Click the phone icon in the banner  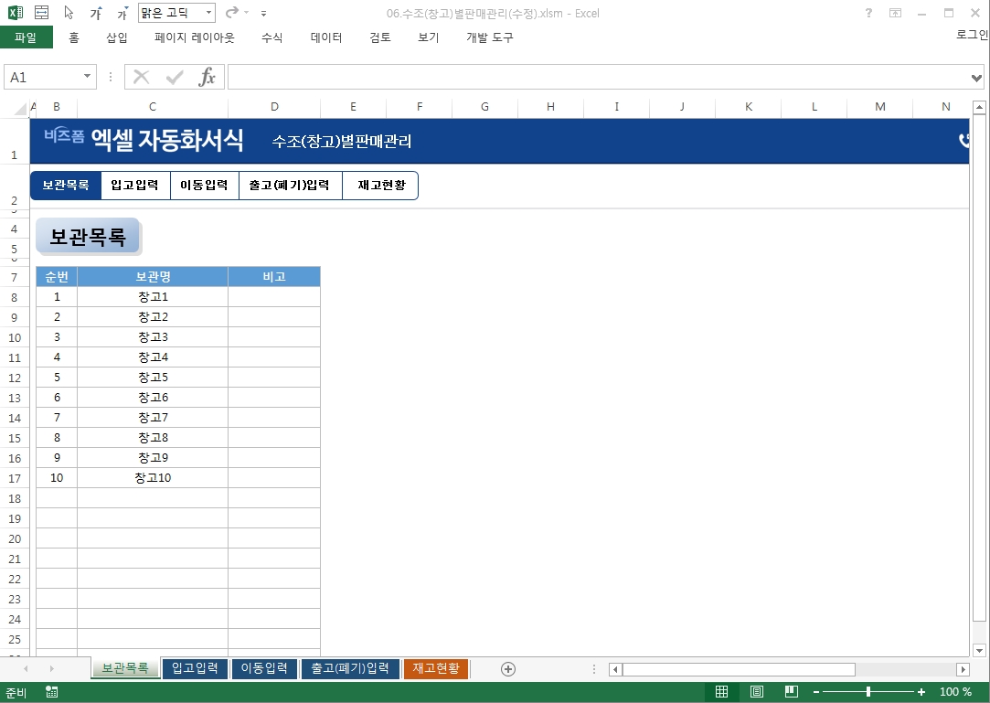(963, 140)
